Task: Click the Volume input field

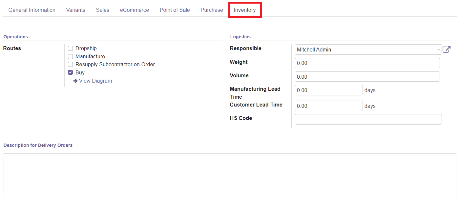Action: (x=367, y=76)
